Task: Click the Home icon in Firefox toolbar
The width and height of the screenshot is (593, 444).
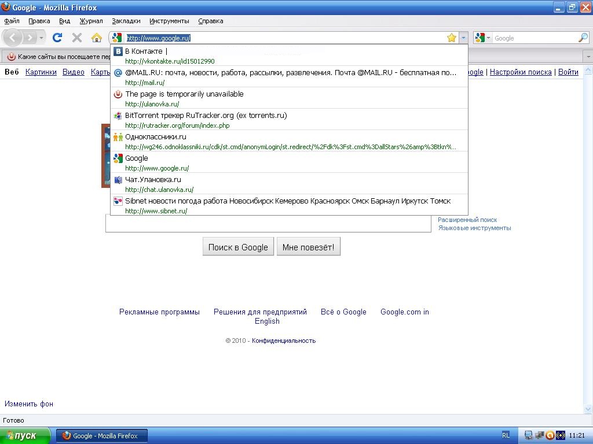Action: tap(97, 37)
